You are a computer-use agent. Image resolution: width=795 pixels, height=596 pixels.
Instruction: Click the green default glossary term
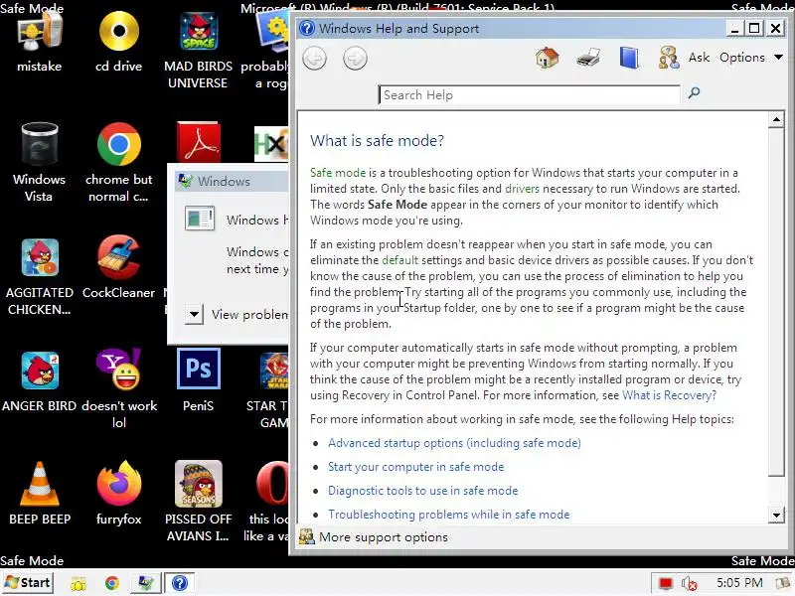click(400, 260)
